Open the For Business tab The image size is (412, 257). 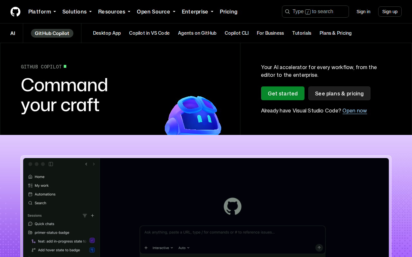pyautogui.click(x=270, y=33)
